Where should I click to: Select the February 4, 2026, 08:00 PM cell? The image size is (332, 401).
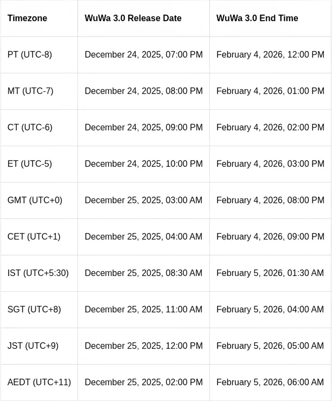pos(270,200)
